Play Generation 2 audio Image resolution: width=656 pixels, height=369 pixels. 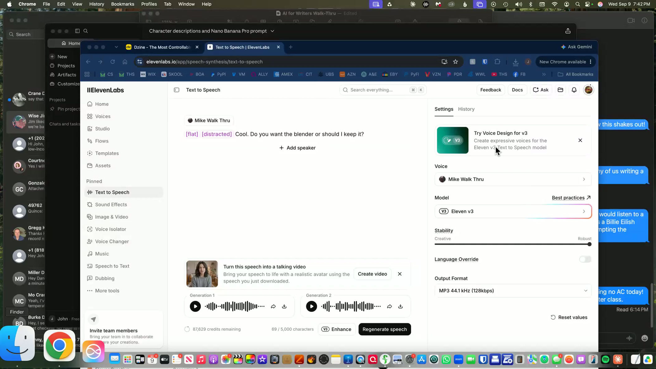pos(311,306)
